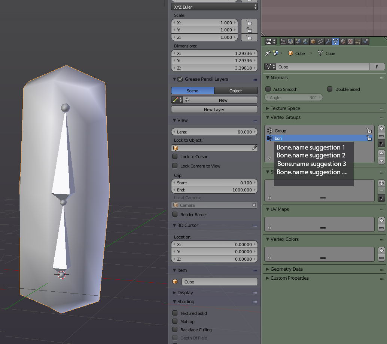Image resolution: width=387 pixels, height=344 pixels.
Task: Open the Texture tab (checkerboard icon)
Action: pyautogui.click(x=350, y=42)
